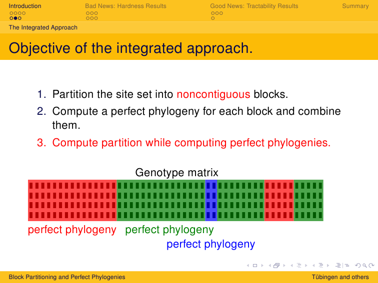Screen dimensions: 378x283
Task: Click the slide rectangle navigation icon
Action: (255, 266)
